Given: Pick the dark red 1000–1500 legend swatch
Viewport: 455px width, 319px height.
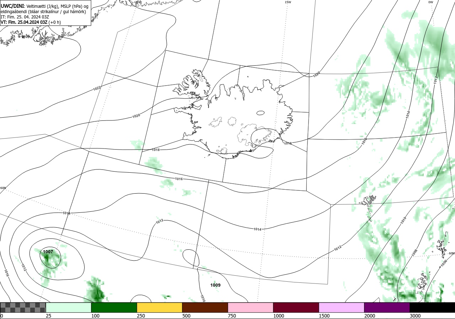Looking at the screenshot, I should [x=296, y=307].
